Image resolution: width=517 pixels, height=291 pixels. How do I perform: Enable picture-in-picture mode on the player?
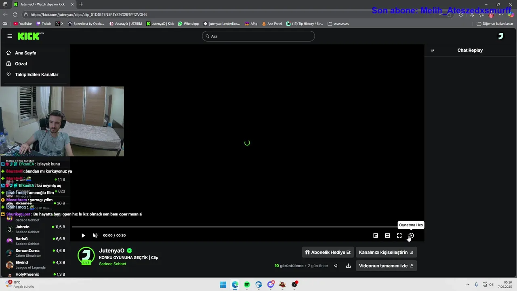376,236
